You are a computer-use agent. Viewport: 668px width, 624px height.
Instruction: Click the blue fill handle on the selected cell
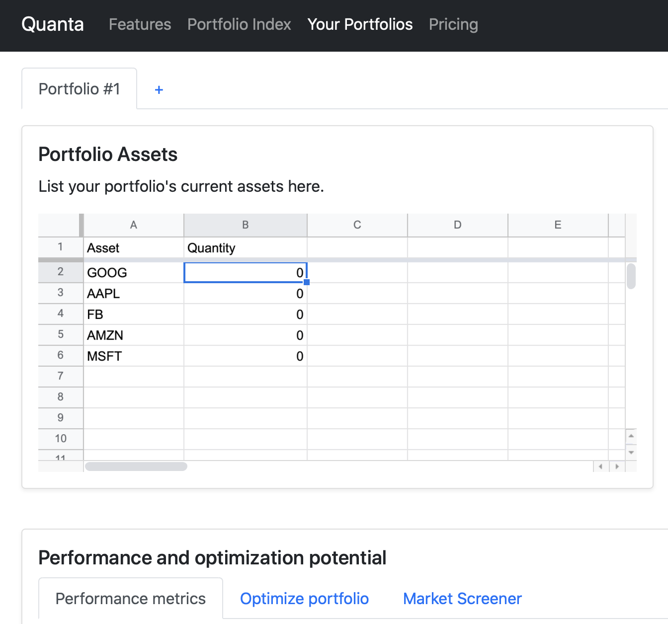307,282
